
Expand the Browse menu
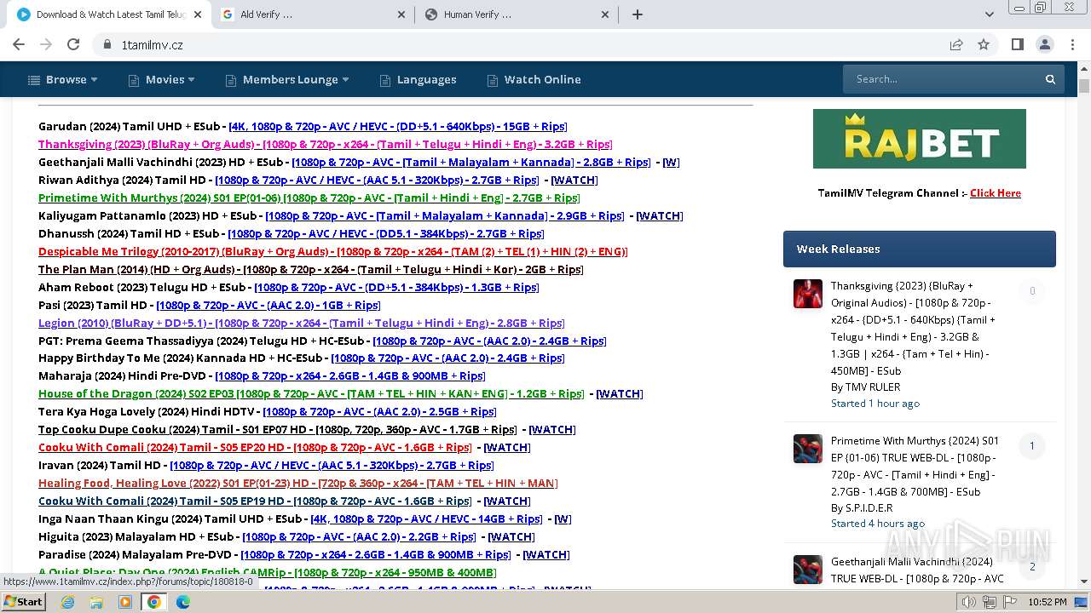pos(63,79)
